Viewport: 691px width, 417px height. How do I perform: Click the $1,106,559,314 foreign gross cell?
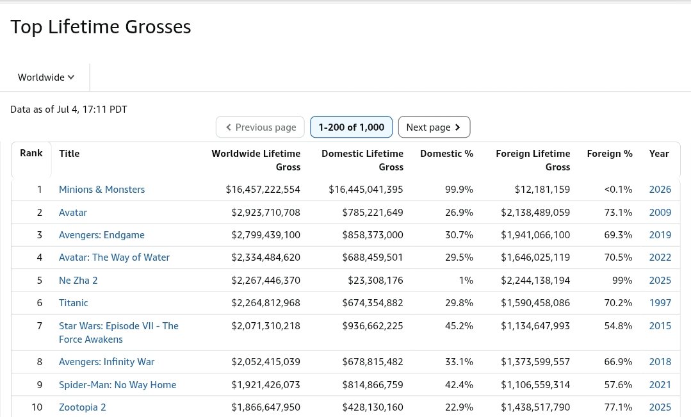point(535,384)
